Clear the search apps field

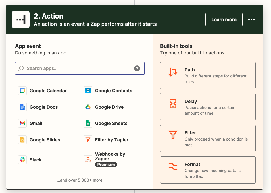coord(137,68)
